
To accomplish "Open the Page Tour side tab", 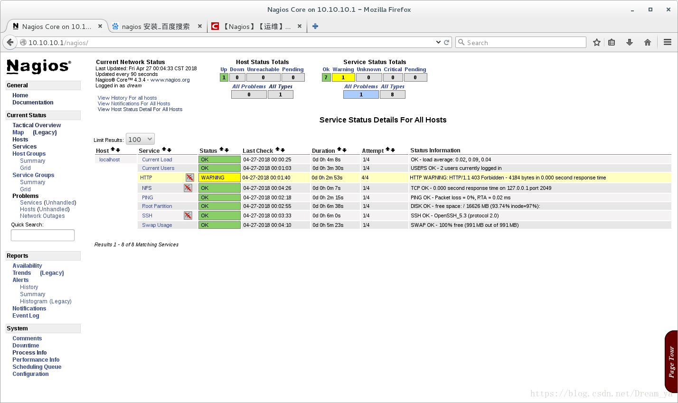I will point(671,362).
